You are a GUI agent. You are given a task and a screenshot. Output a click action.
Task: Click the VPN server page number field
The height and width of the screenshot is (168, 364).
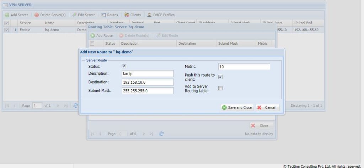coord(37,106)
